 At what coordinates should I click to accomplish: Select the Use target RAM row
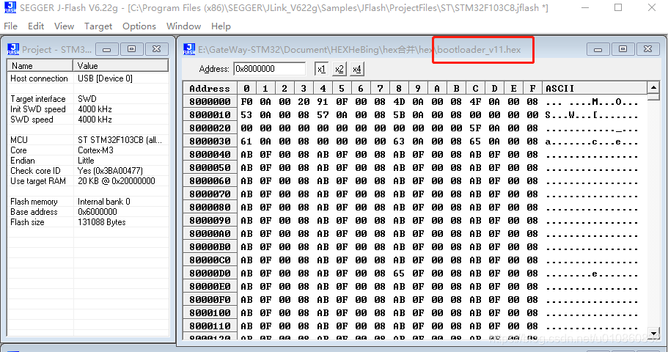tap(88, 180)
